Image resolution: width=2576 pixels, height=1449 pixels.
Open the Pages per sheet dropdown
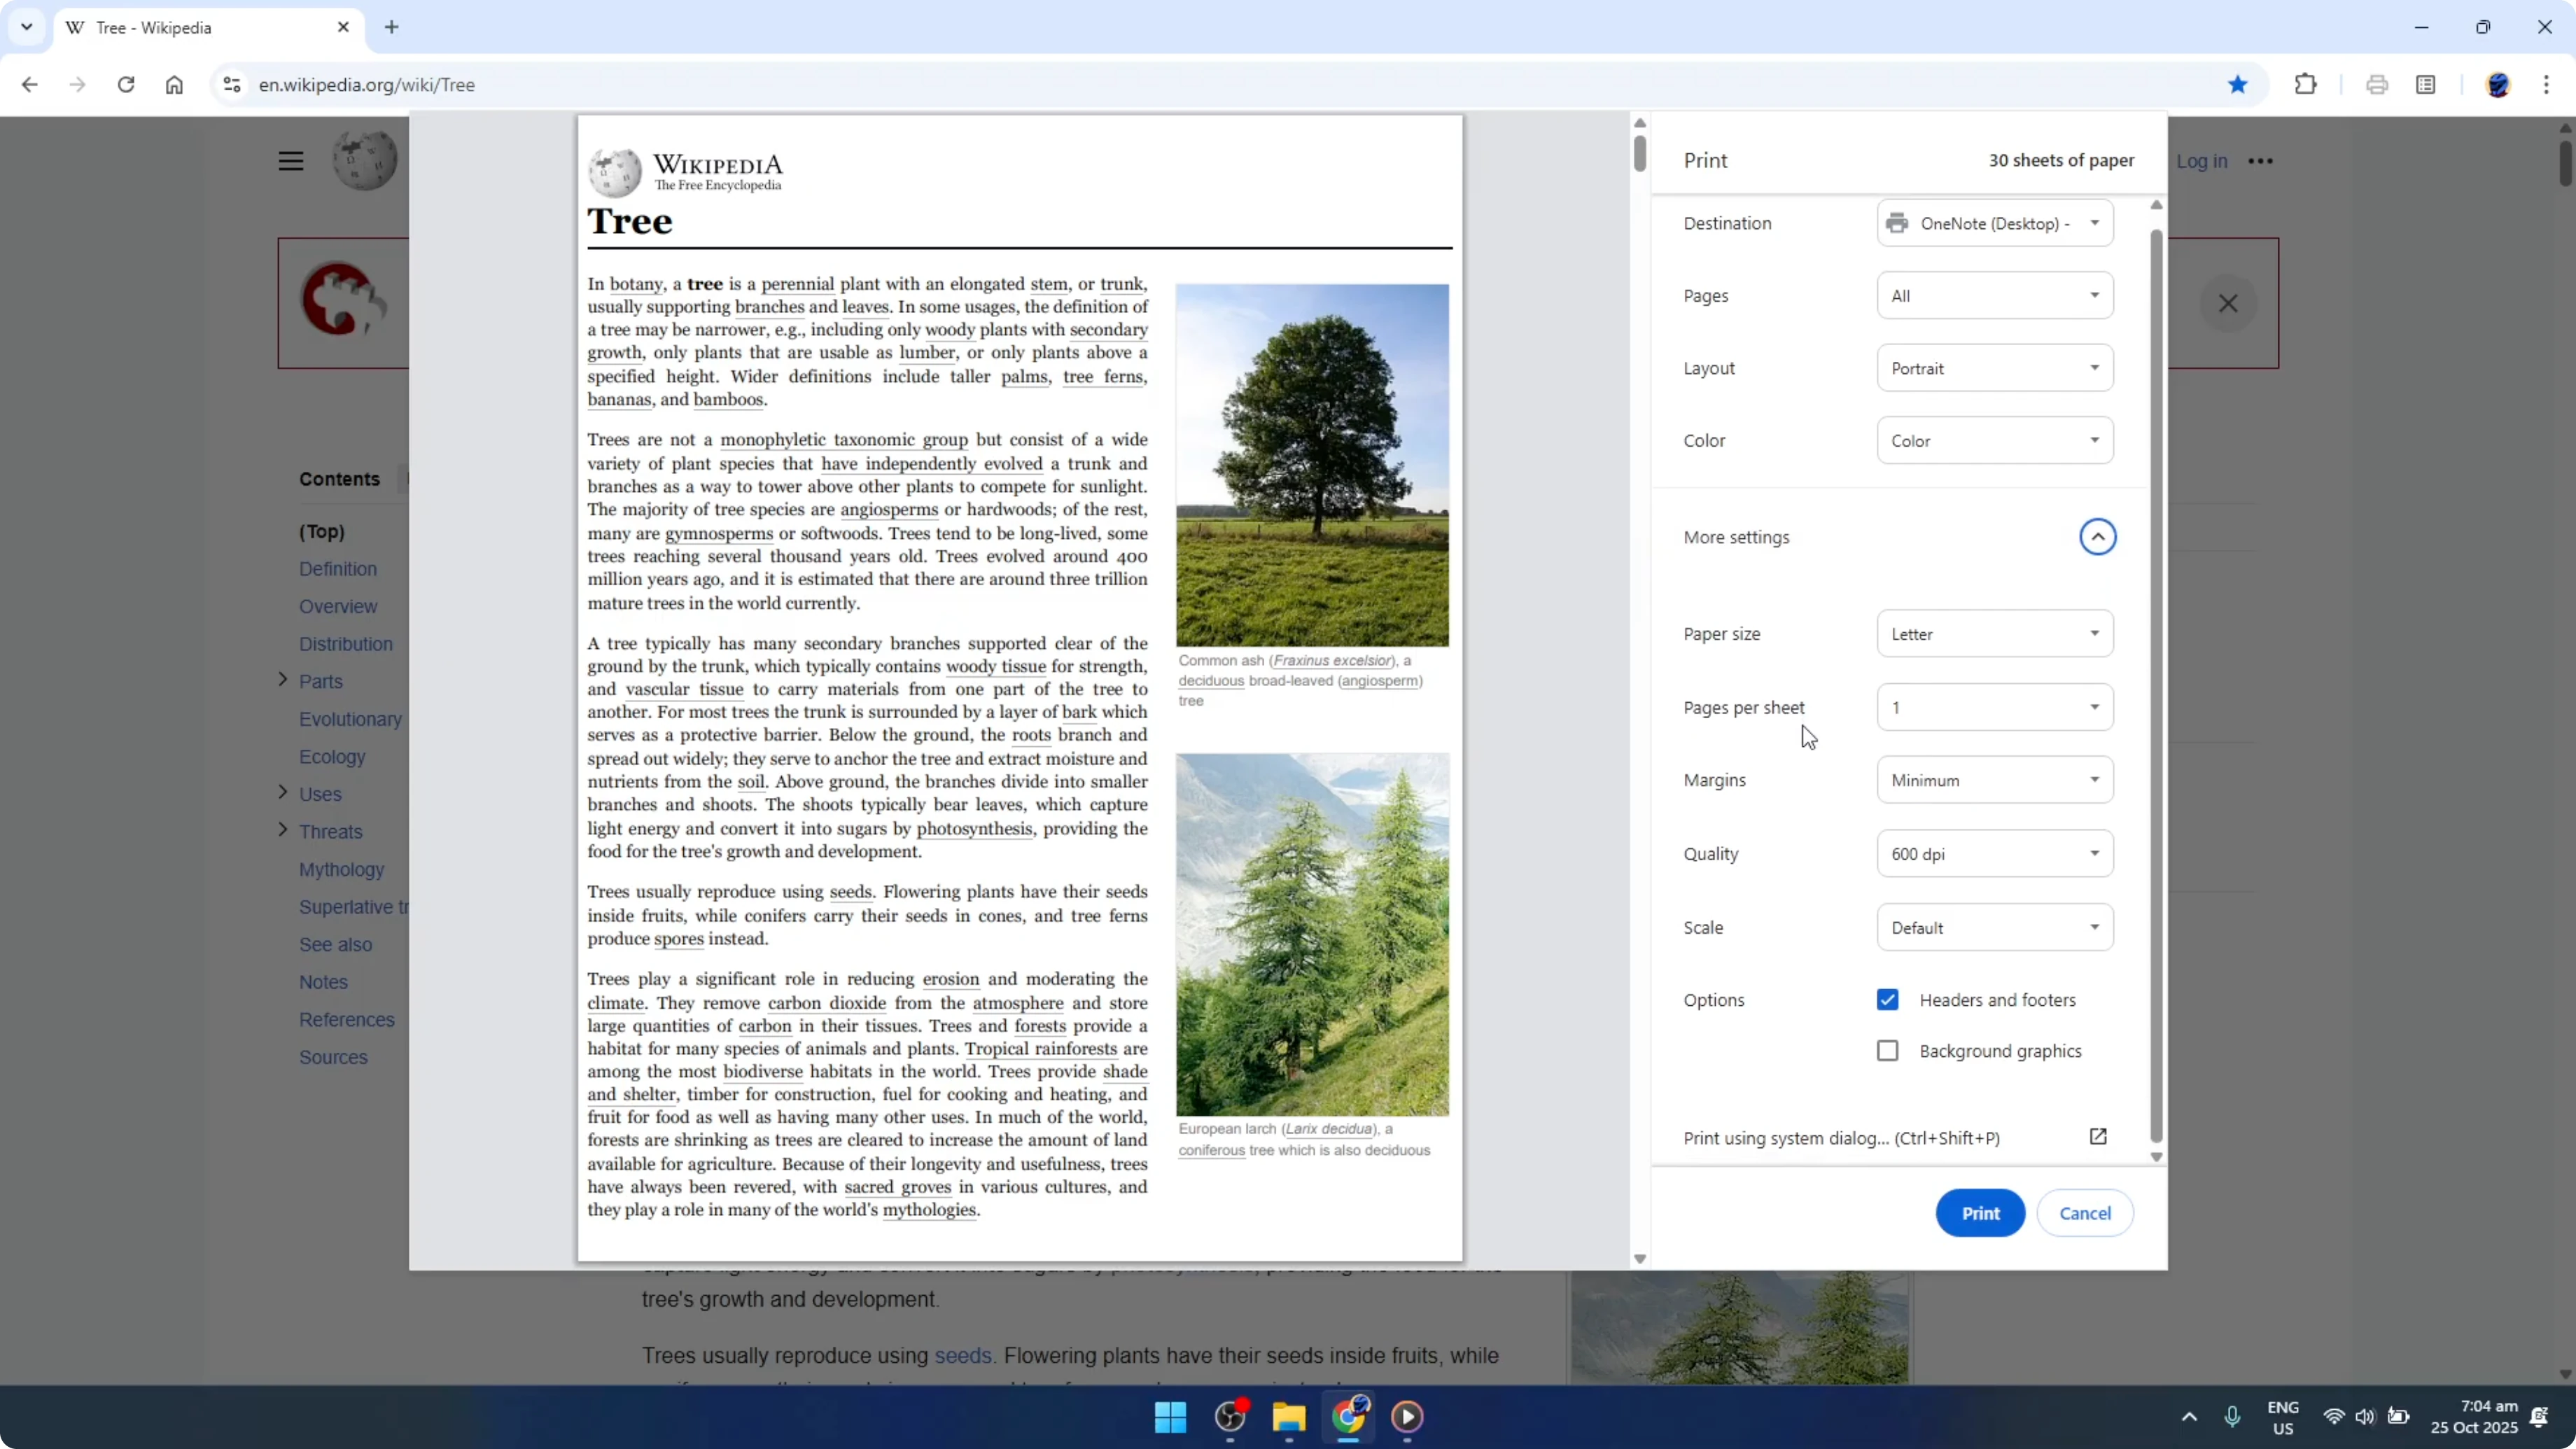pyautogui.click(x=1995, y=708)
